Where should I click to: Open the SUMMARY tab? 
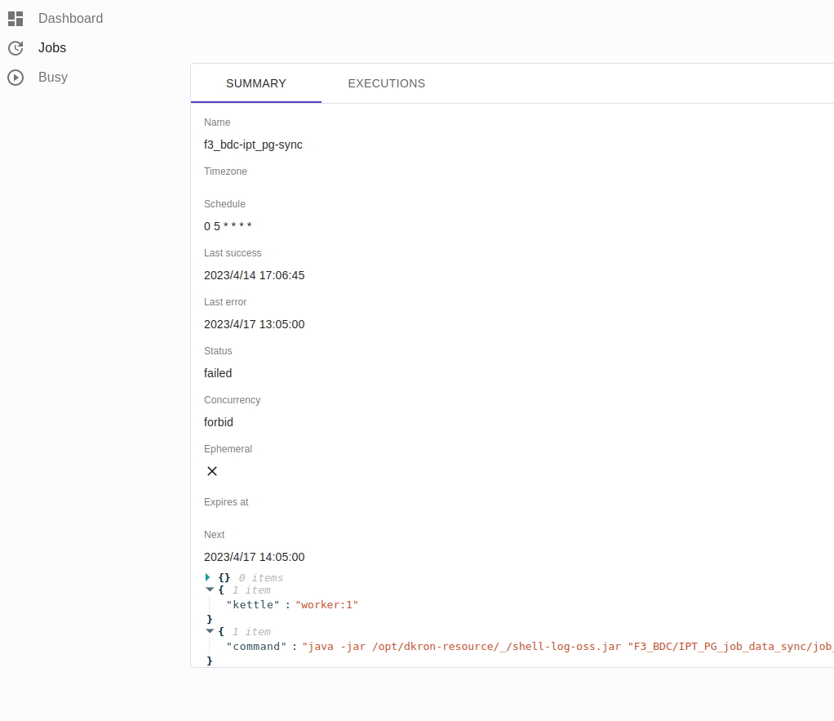(x=255, y=83)
